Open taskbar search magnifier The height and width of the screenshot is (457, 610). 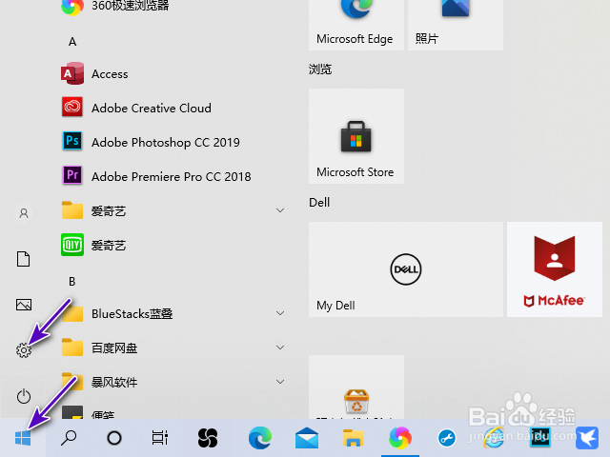coord(69,438)
